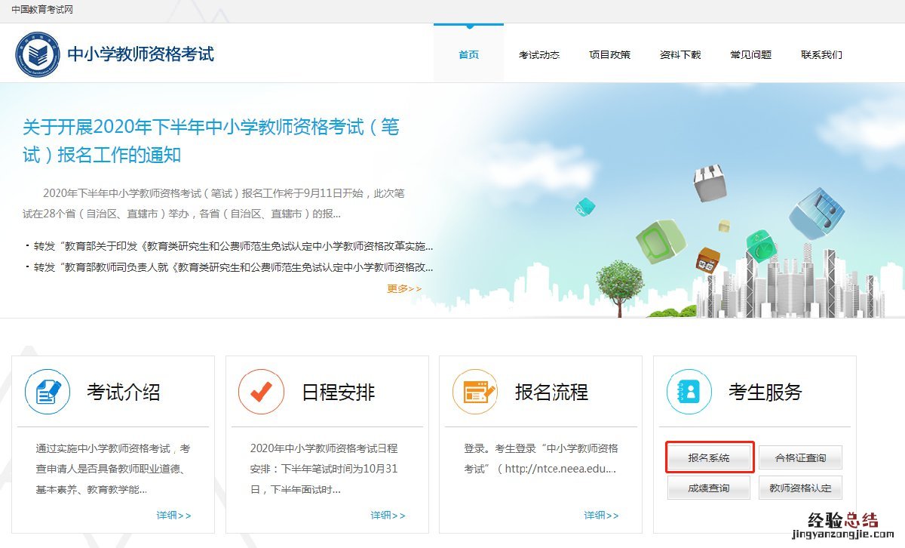905x548 pixels.
Task: Click the NTCE site logo emblem
Action: [x=38, y=54]
